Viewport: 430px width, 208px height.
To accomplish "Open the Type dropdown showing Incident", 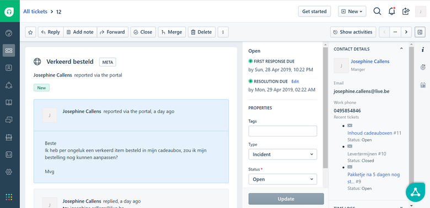I will (x=283, y=155).
